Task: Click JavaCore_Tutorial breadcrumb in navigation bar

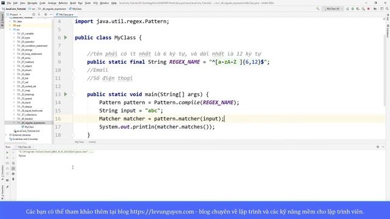Action: coord(13,9)
